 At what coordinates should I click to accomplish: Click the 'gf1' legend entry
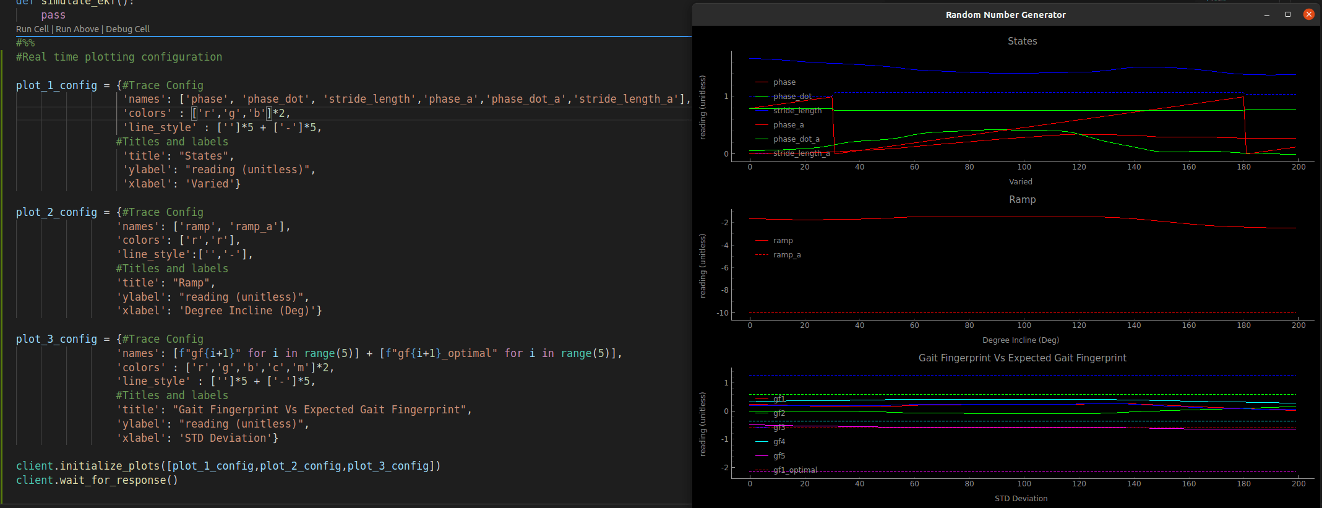click(x=779, y=399)
